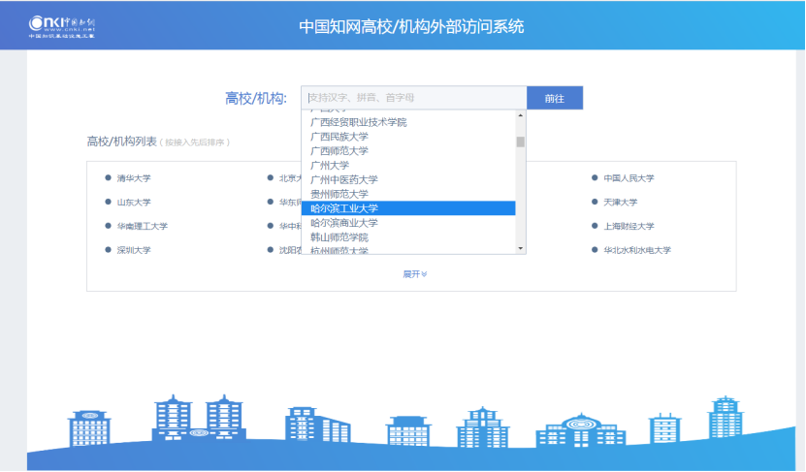Open 深圳大学 link
Viewport: 806px width, 472px height.
pyautogui.click(x=134, y=250)
